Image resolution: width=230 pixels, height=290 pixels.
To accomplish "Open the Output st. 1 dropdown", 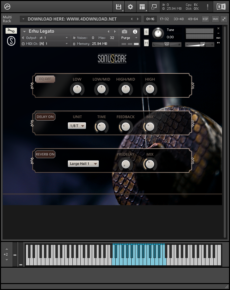I will coord(45,38).
